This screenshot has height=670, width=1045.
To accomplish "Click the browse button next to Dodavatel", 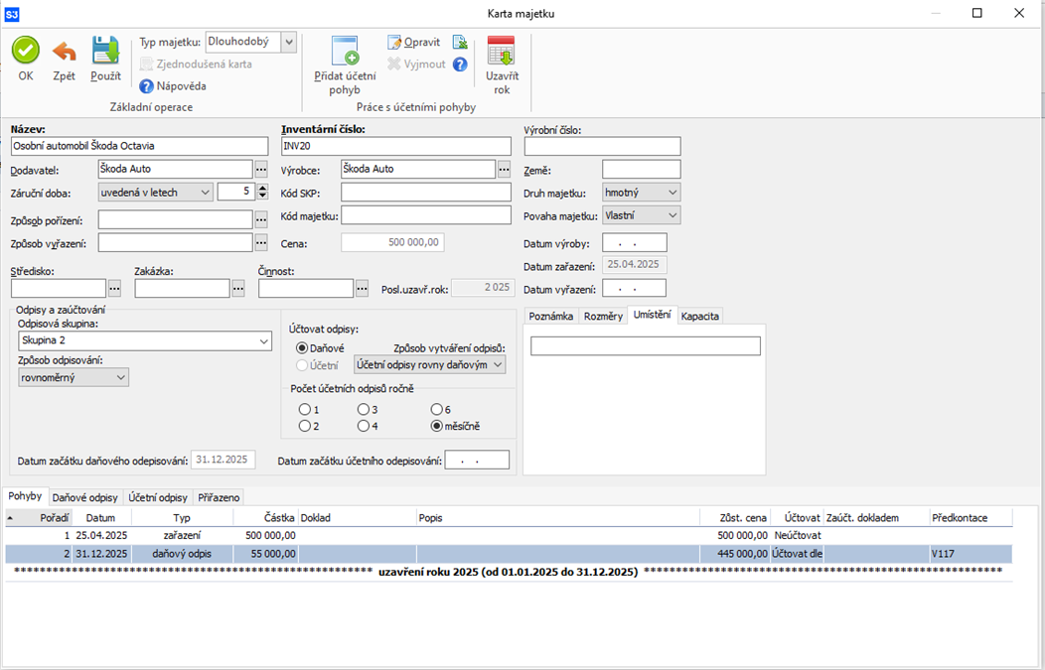I will tap(261, 169).
